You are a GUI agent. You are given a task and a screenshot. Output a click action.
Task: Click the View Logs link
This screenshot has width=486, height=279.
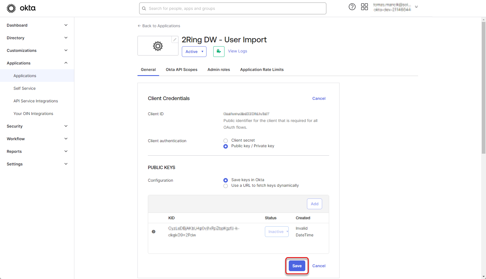(x=237, y=51)
